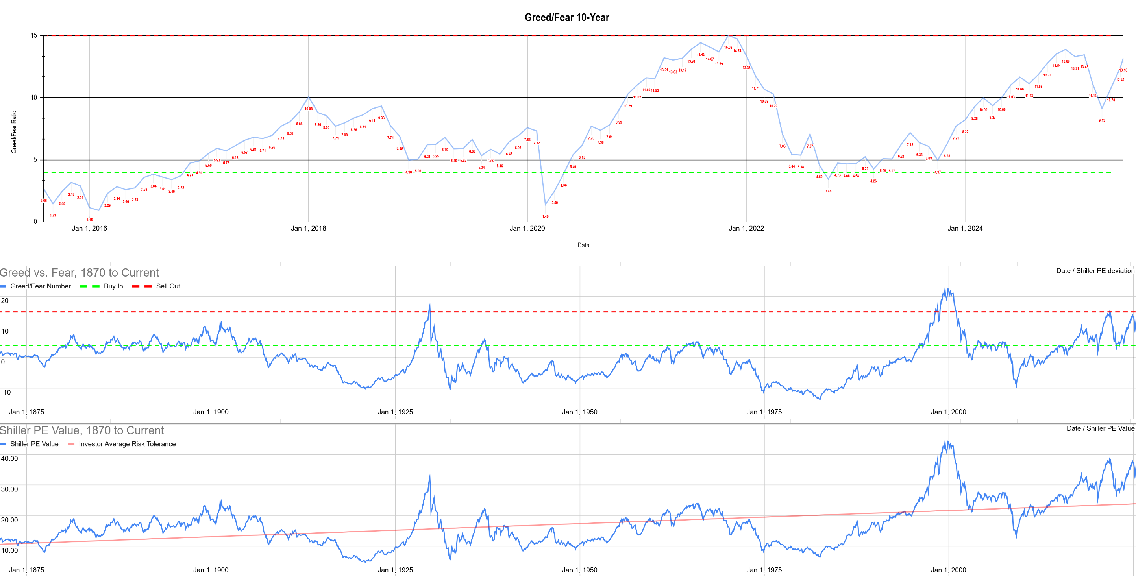1136x576 pixels.
Task: Select the "9.13" data label
Action: 1102,120
